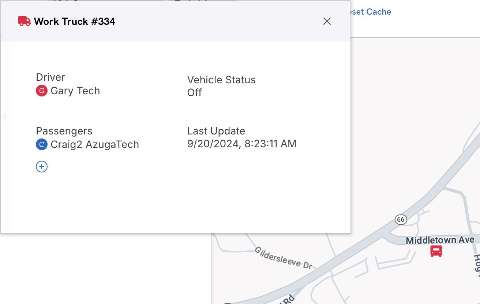Click the Vehicle Status heading
This screenshot has width=480, height=304.
(221, 80)
